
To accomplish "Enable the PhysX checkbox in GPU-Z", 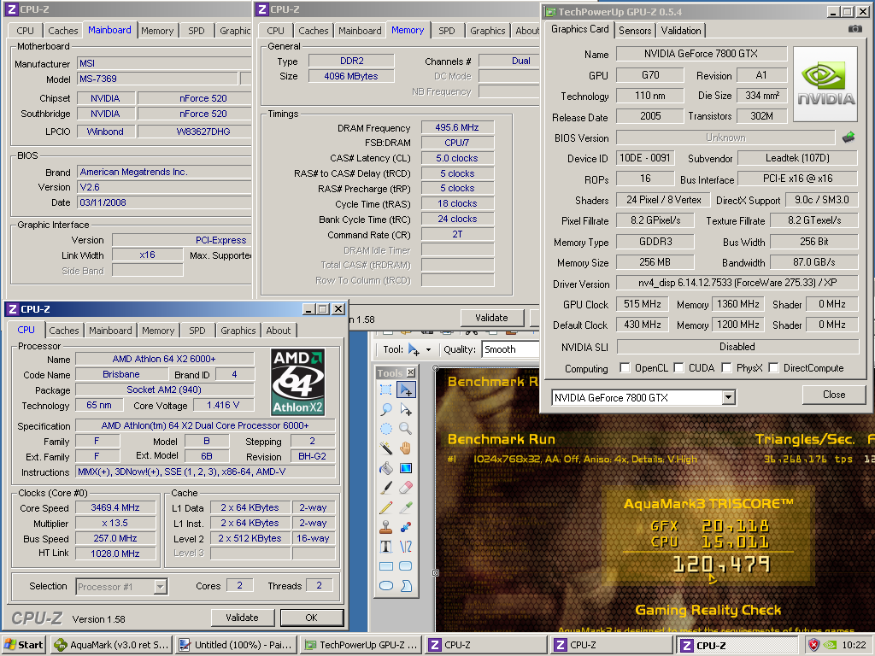I will click(x=726, y=367).
